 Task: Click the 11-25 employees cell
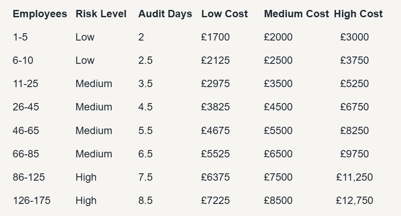pos(25,84)
